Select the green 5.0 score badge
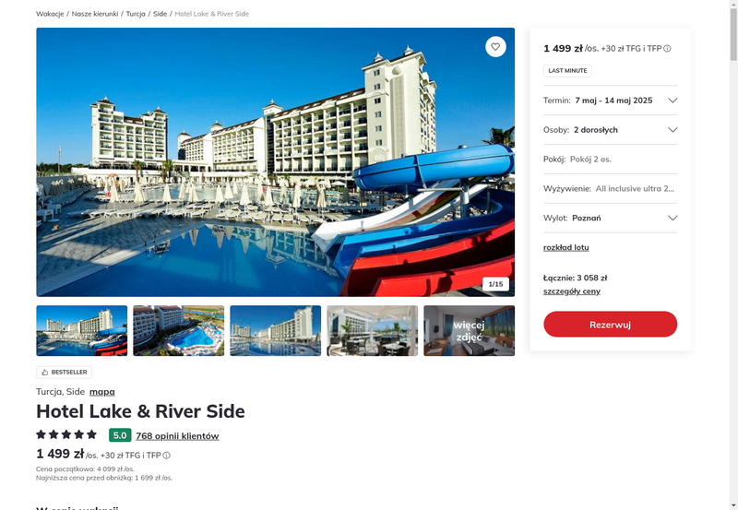The image size is (738, 510). click(x=120, y=435)
